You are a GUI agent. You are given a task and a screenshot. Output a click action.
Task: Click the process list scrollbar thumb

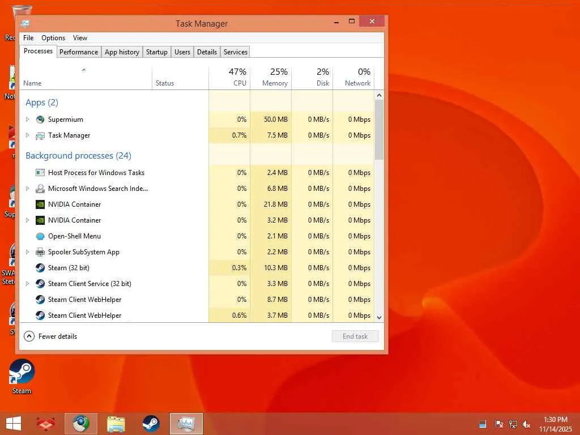[379, 130]
